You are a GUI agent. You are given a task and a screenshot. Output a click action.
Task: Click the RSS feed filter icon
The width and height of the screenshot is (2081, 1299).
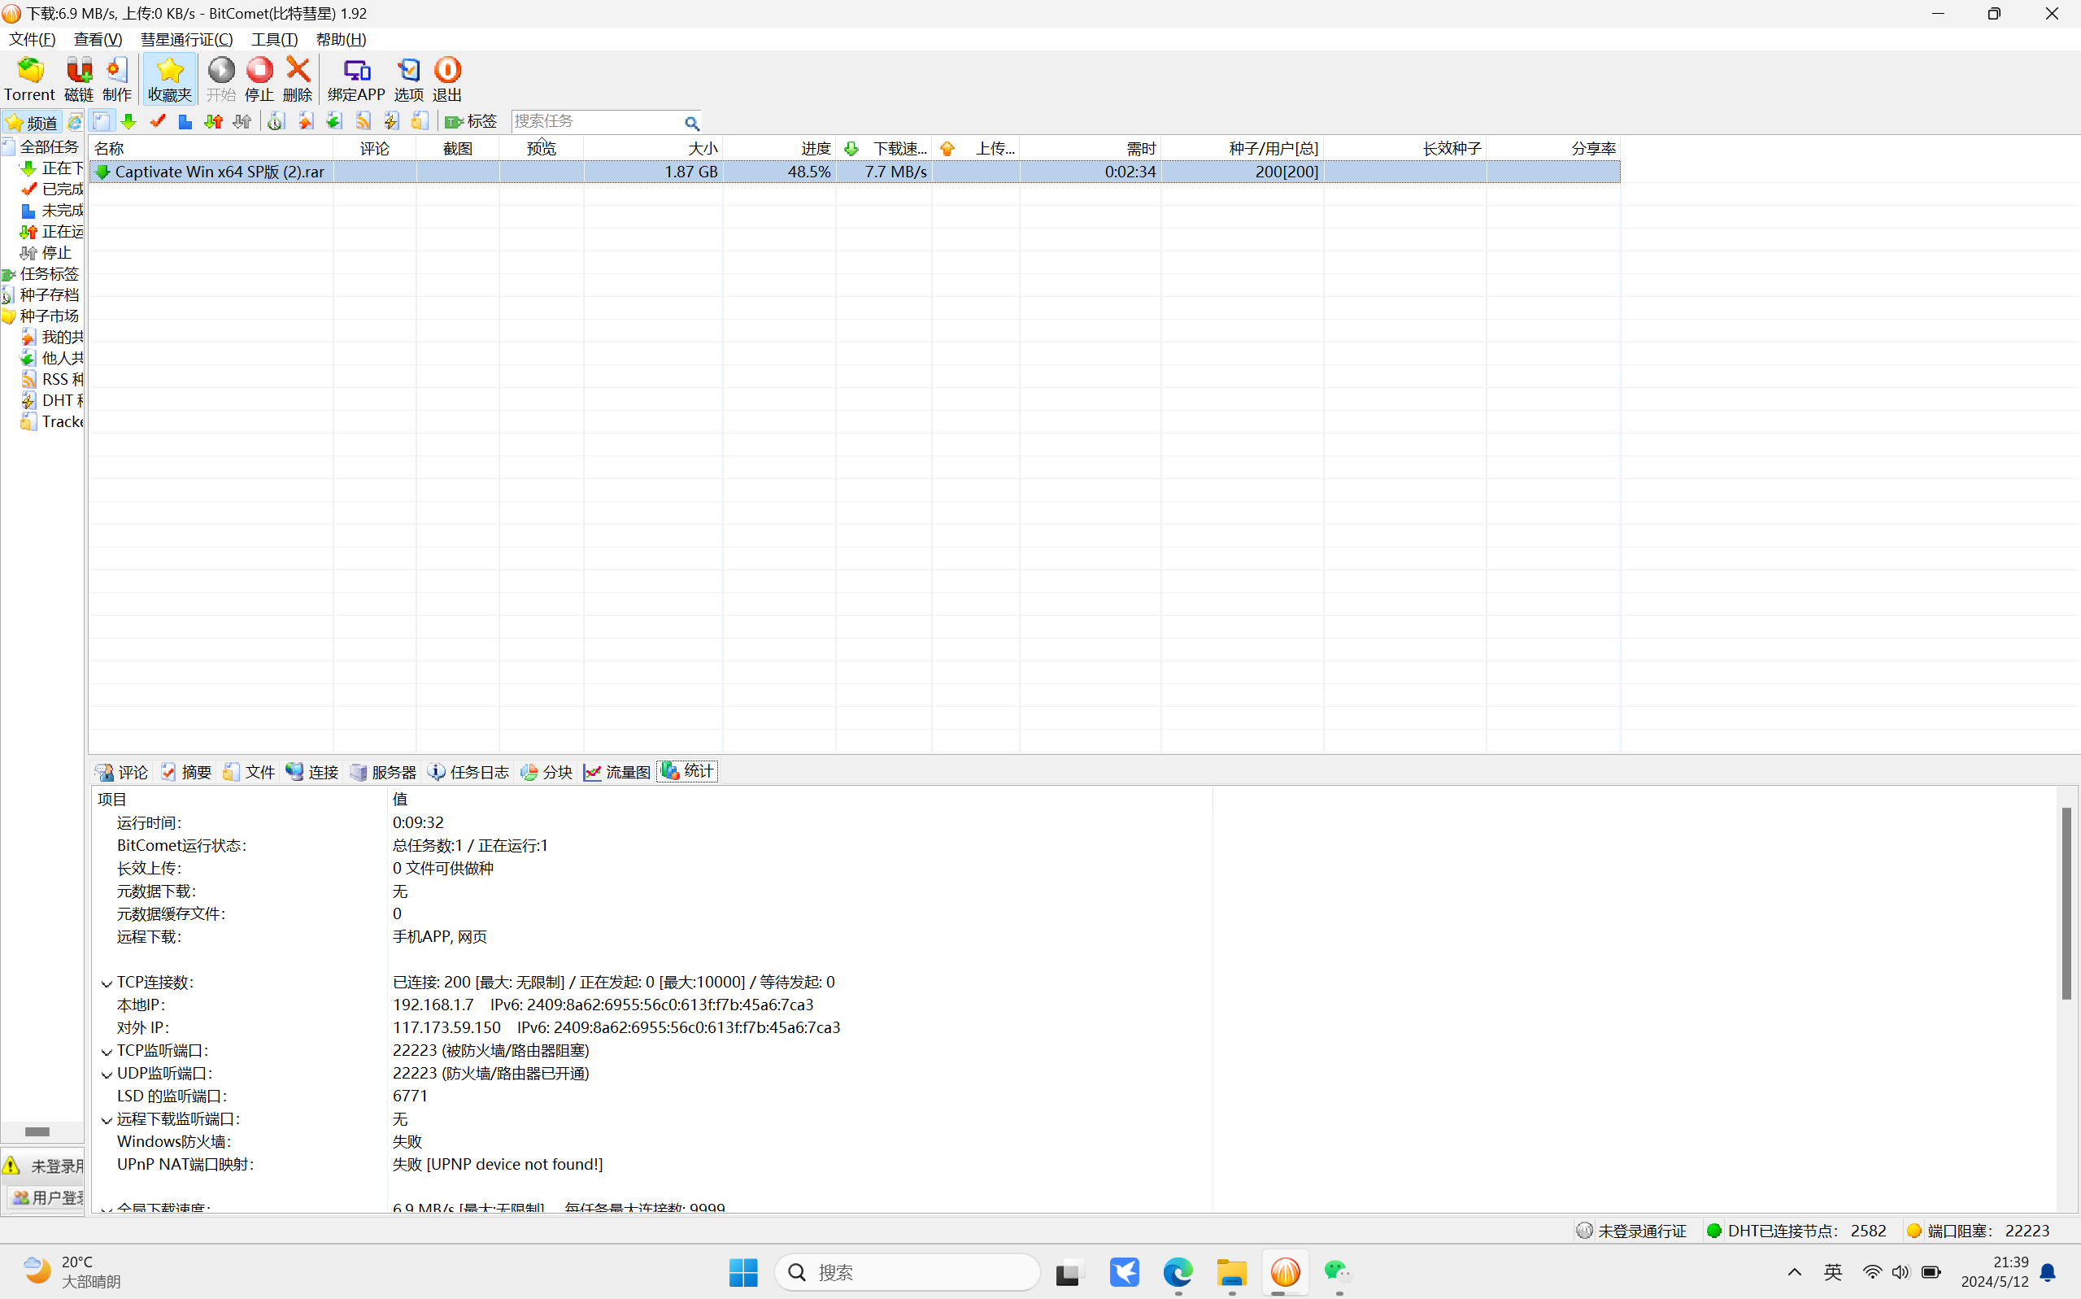pyautogui.click(x=364, y=122)
